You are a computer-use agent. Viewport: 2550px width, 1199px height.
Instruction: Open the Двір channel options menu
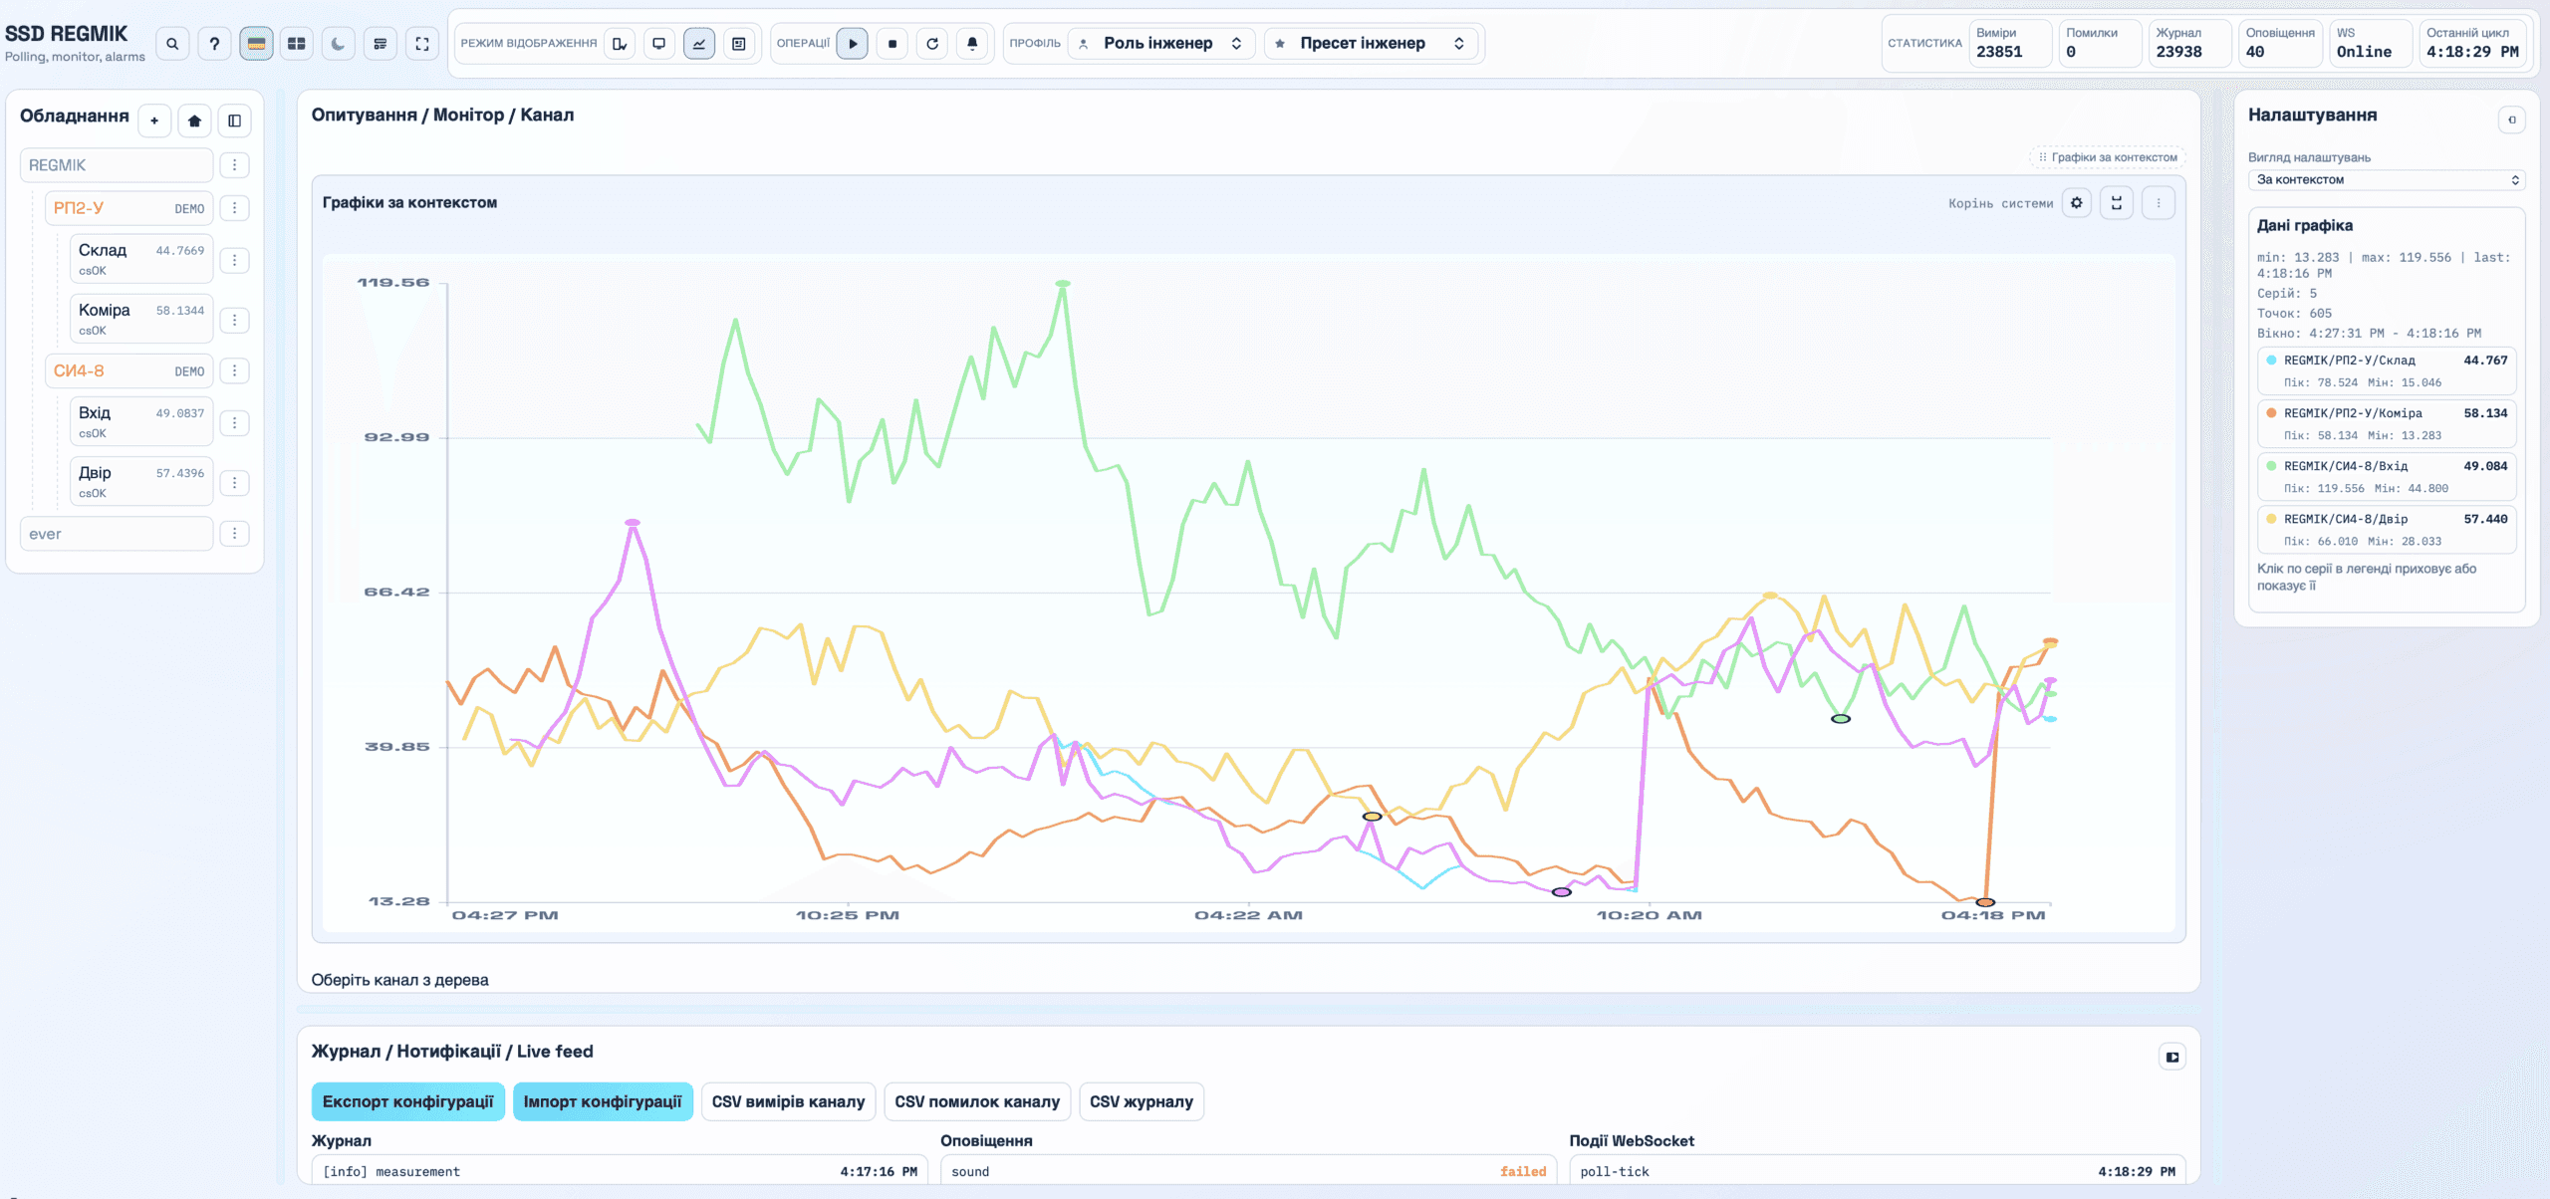tap(234, 482)
